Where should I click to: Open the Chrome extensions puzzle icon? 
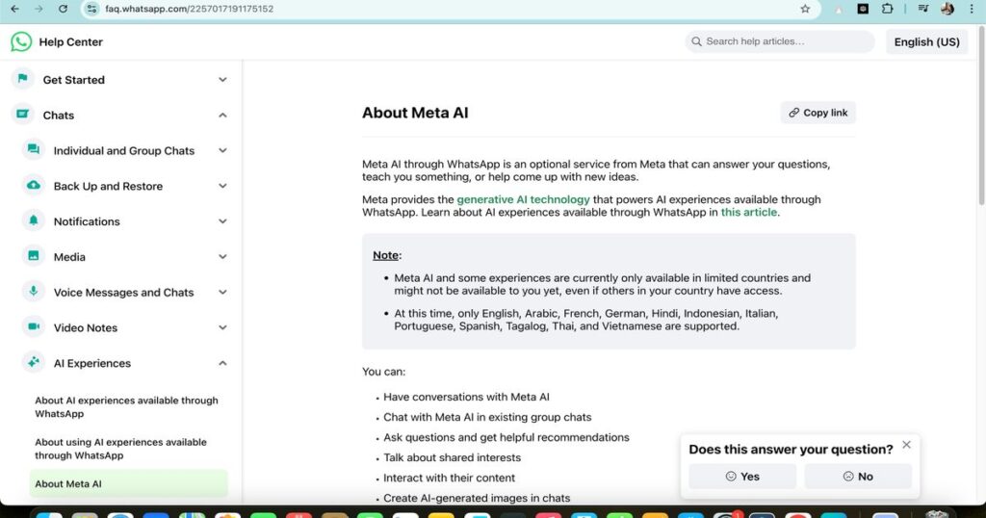tap(887, 9)
